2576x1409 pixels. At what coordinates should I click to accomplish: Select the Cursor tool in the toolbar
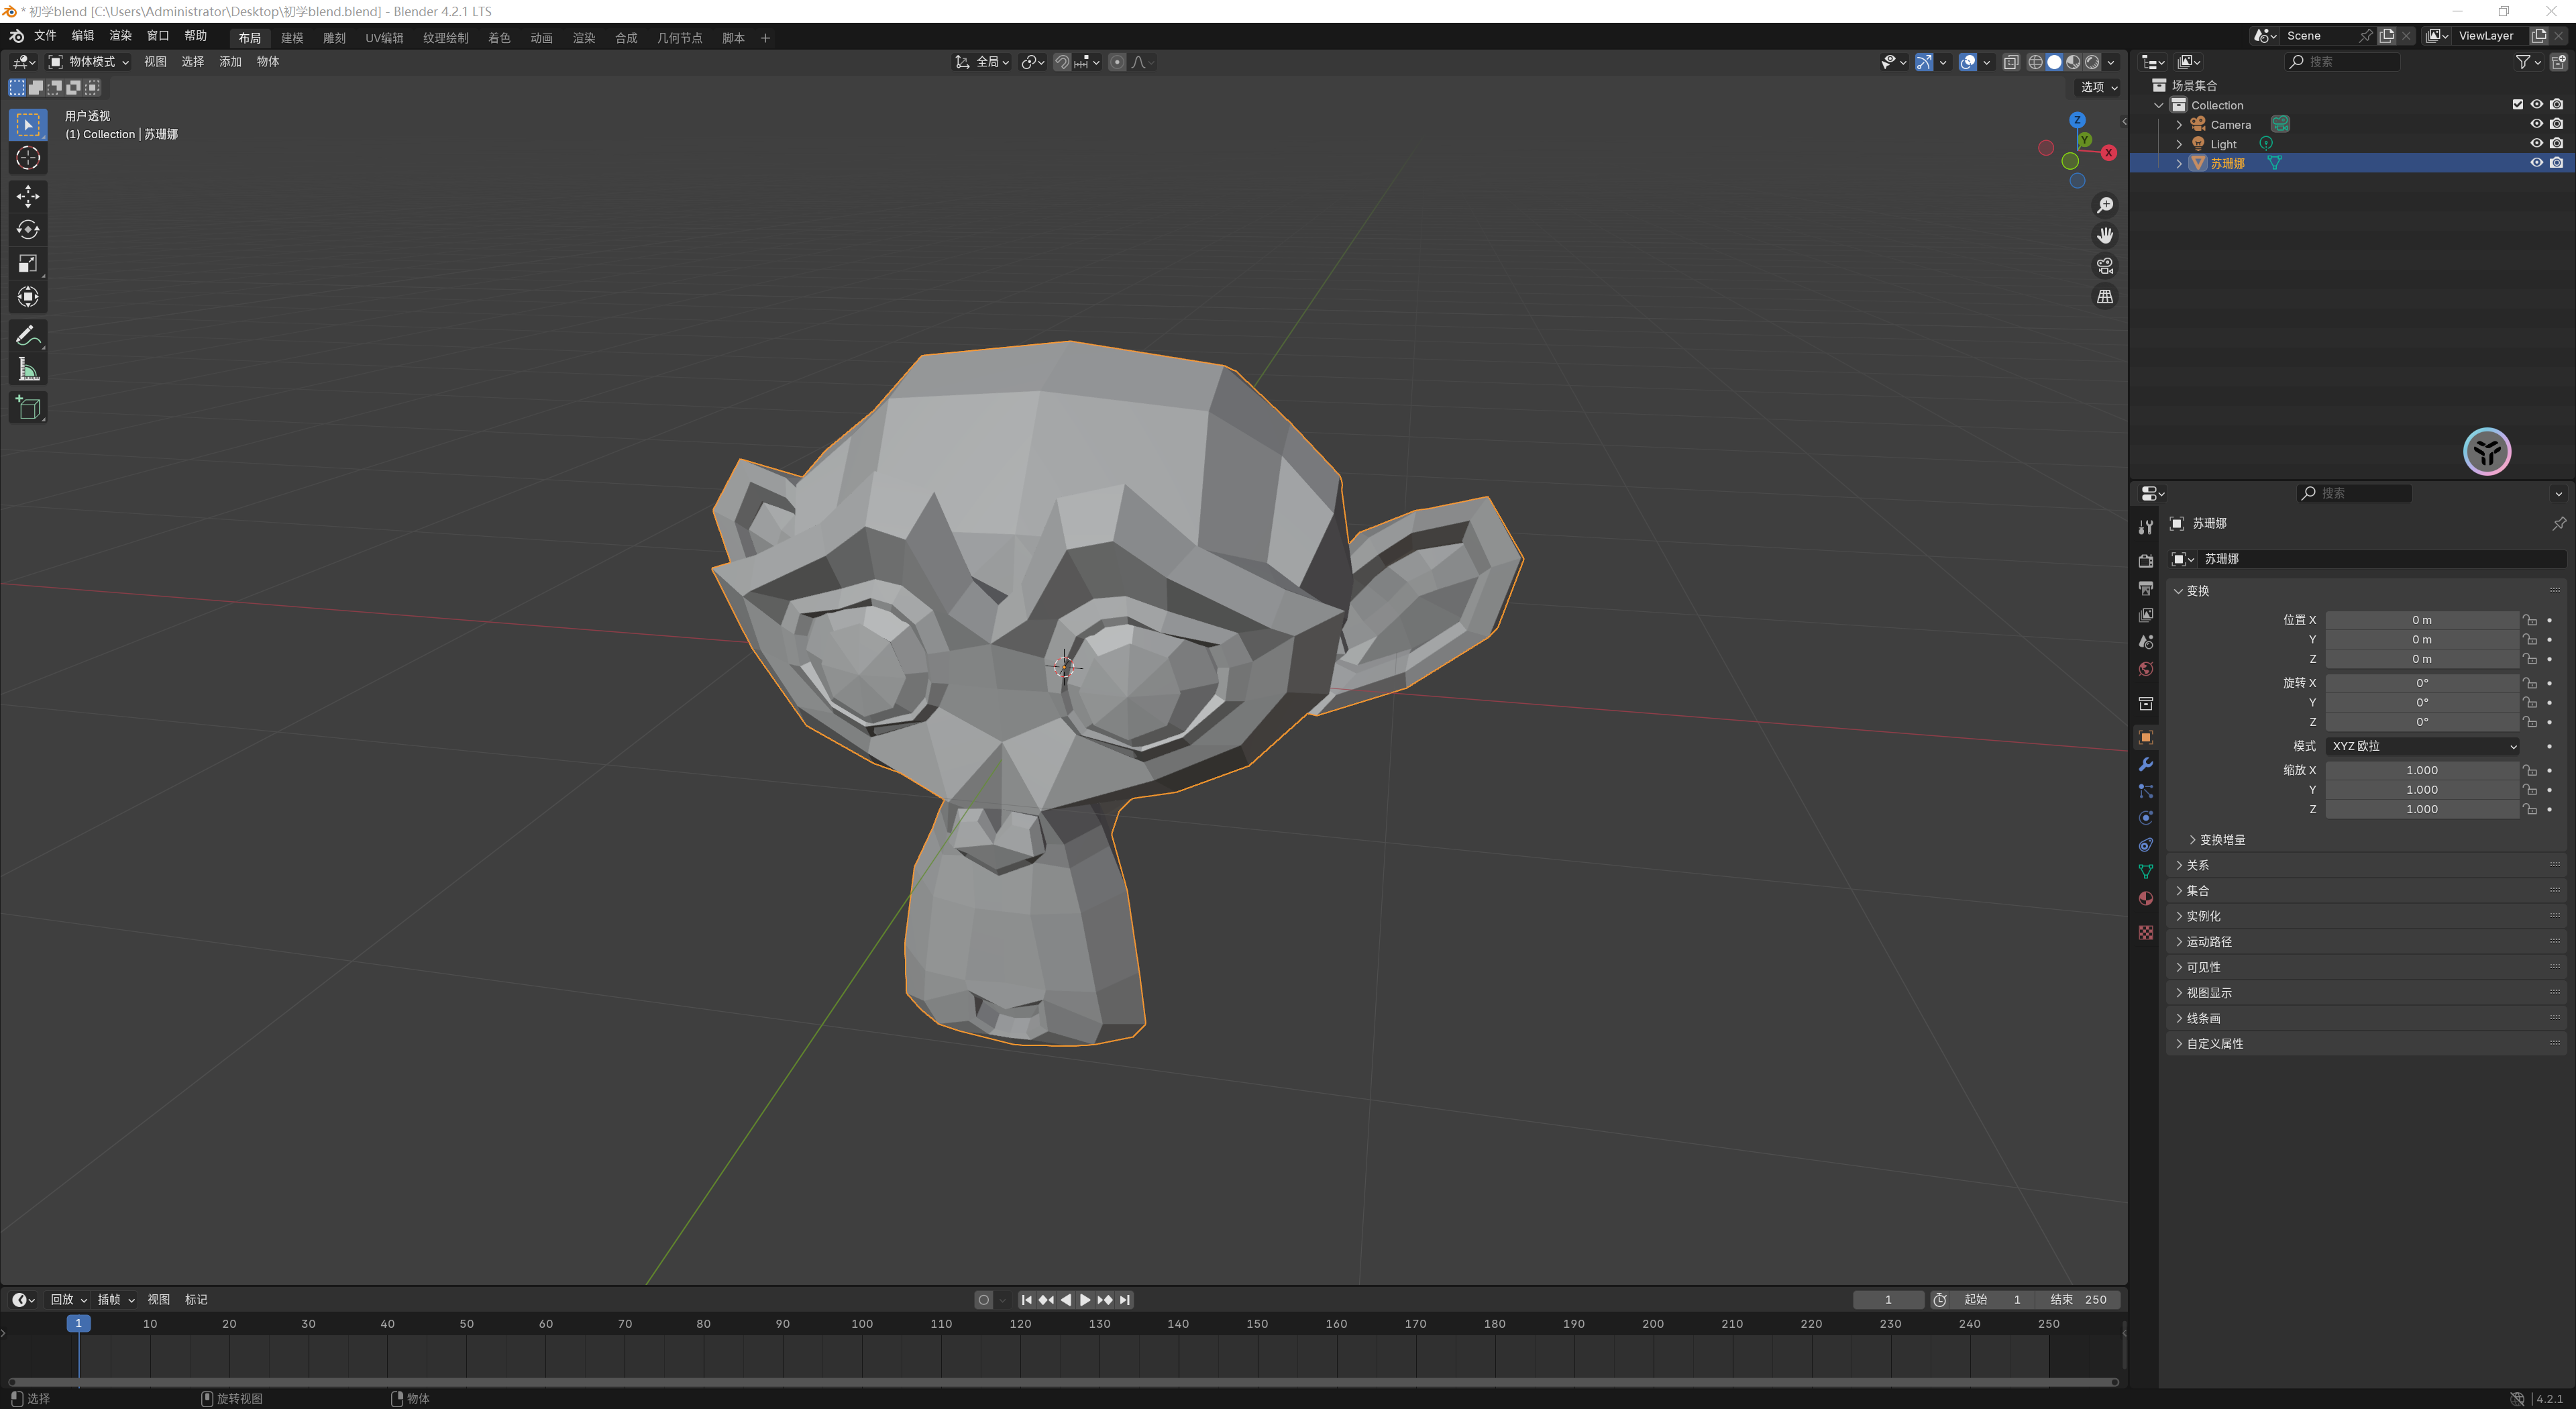click(x=28, y=159)
